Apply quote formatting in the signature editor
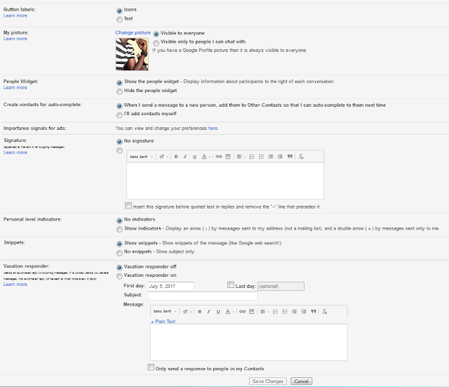 click(290, 157)
